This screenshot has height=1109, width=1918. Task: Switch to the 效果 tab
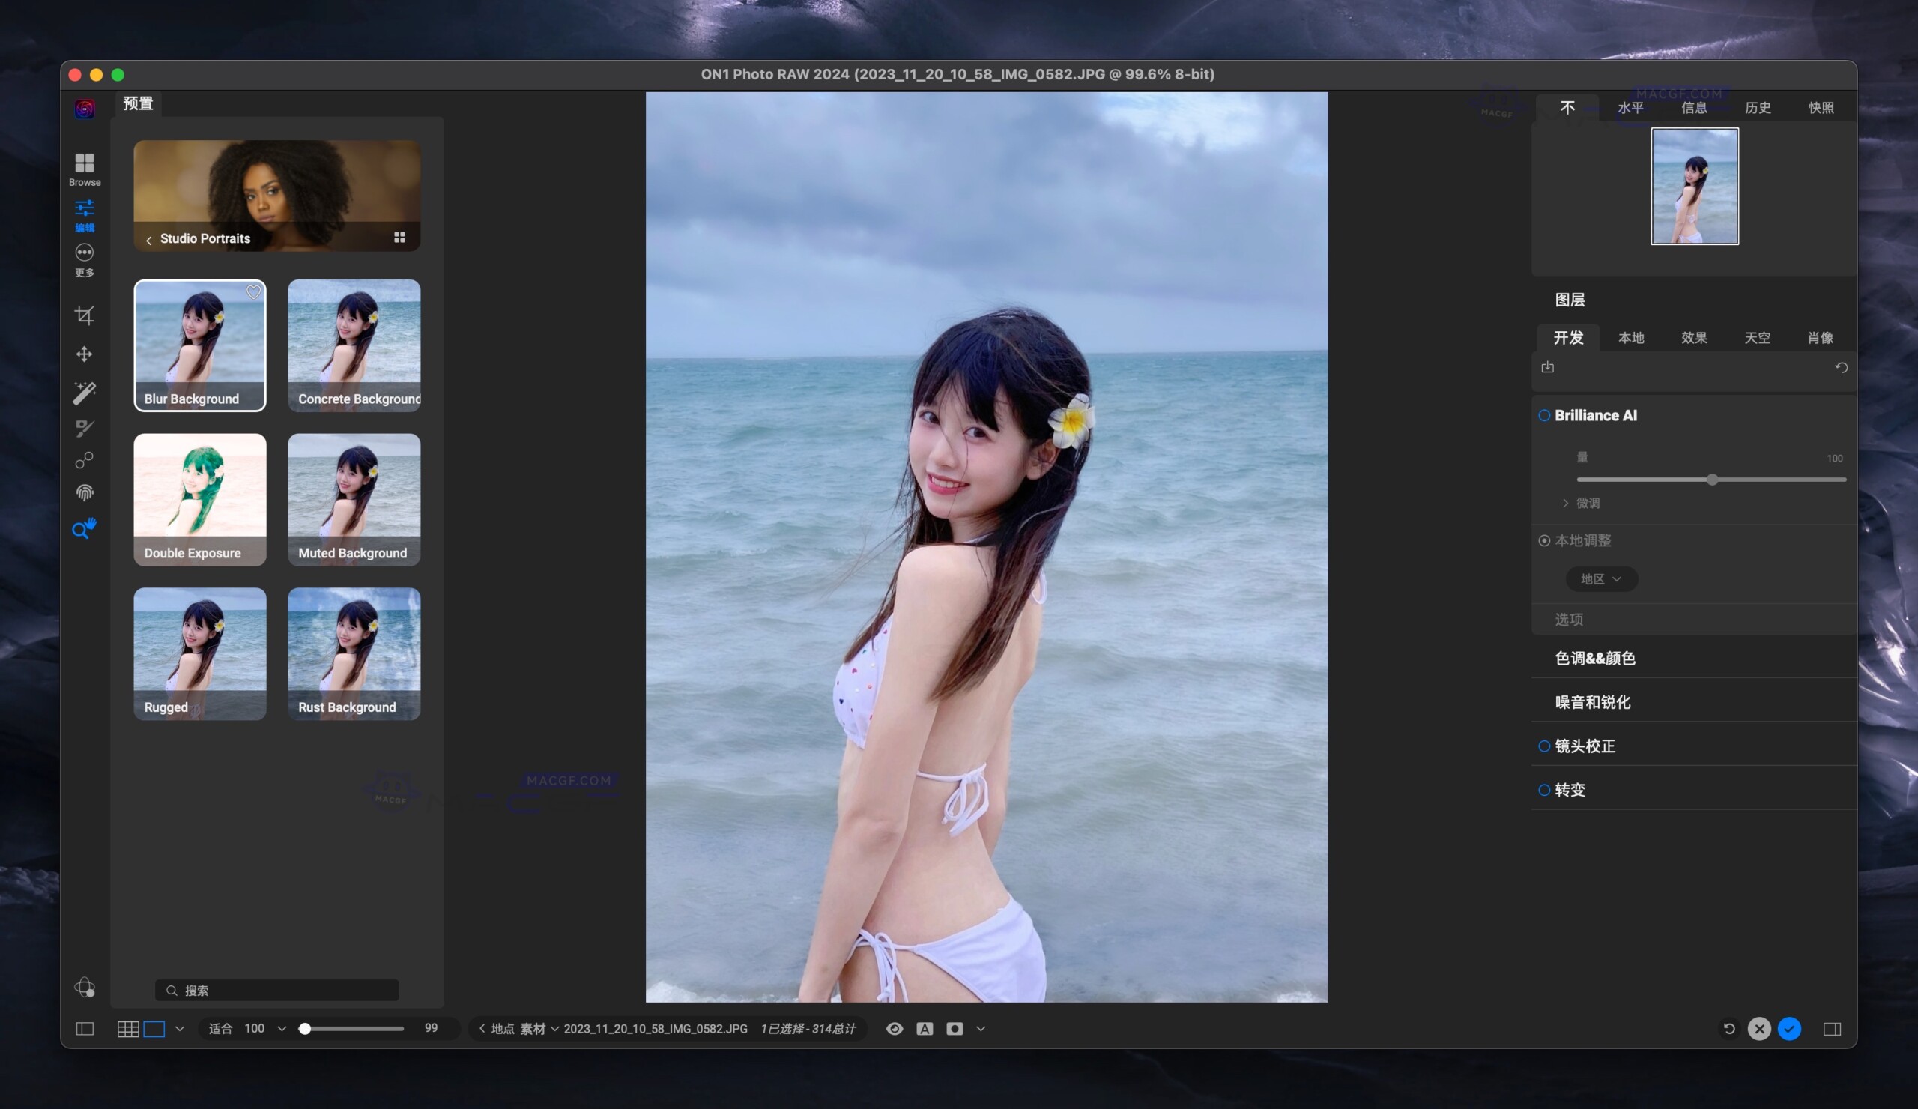[x=1693, y=338]
